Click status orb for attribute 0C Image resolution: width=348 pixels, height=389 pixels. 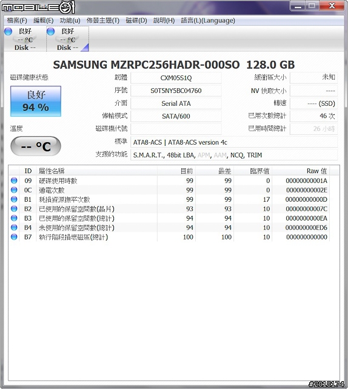tap(14, 190)
